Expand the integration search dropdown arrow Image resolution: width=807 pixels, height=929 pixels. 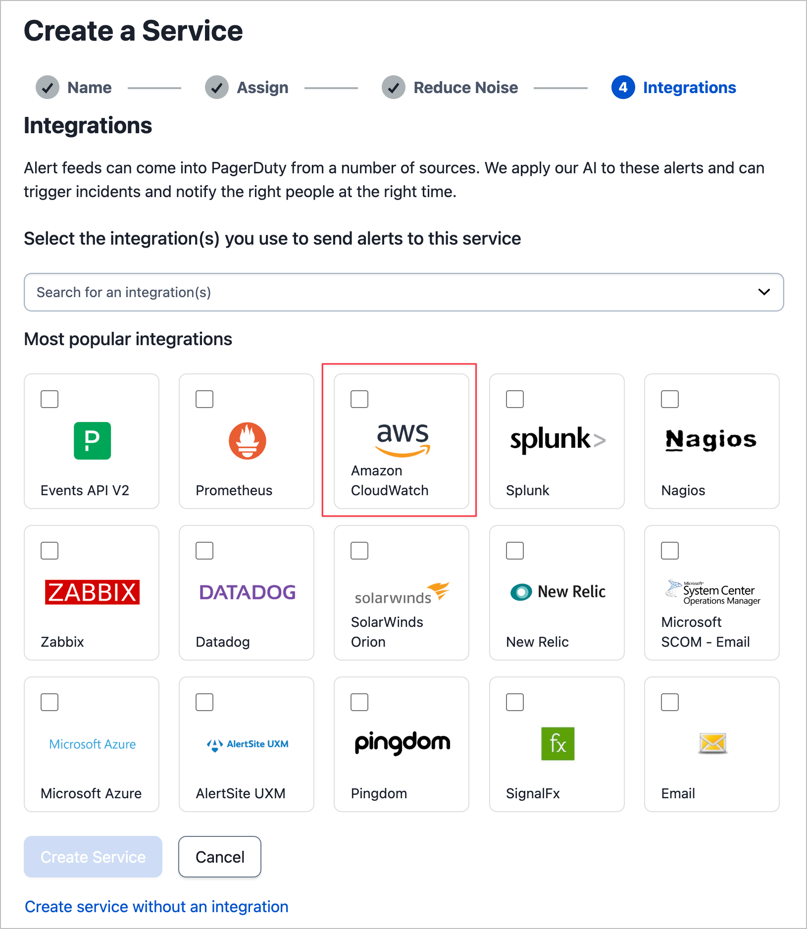tap(764, 292)
